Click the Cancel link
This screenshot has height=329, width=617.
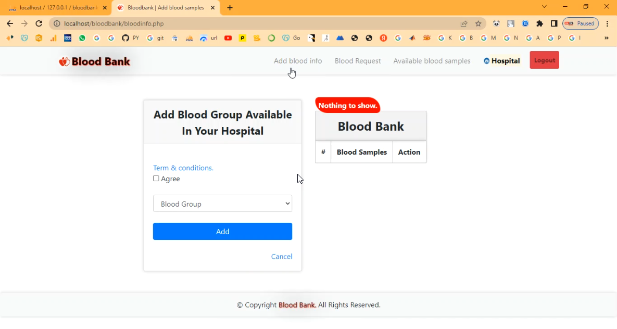[x=282, y=257]
